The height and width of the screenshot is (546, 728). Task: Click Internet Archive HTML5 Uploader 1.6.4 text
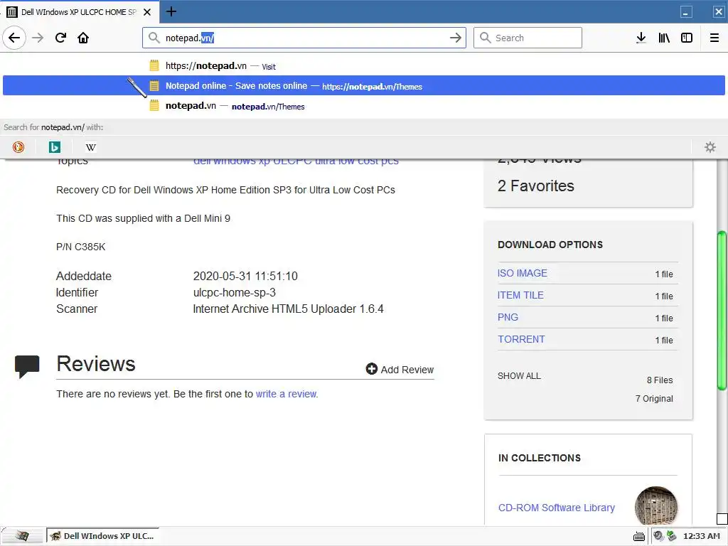tap(289, 309)
